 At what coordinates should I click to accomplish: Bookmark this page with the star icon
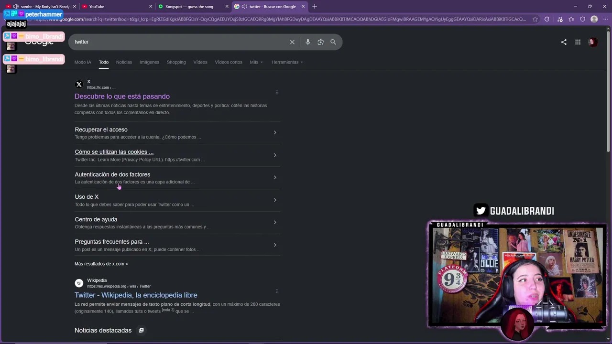[535, 19]
